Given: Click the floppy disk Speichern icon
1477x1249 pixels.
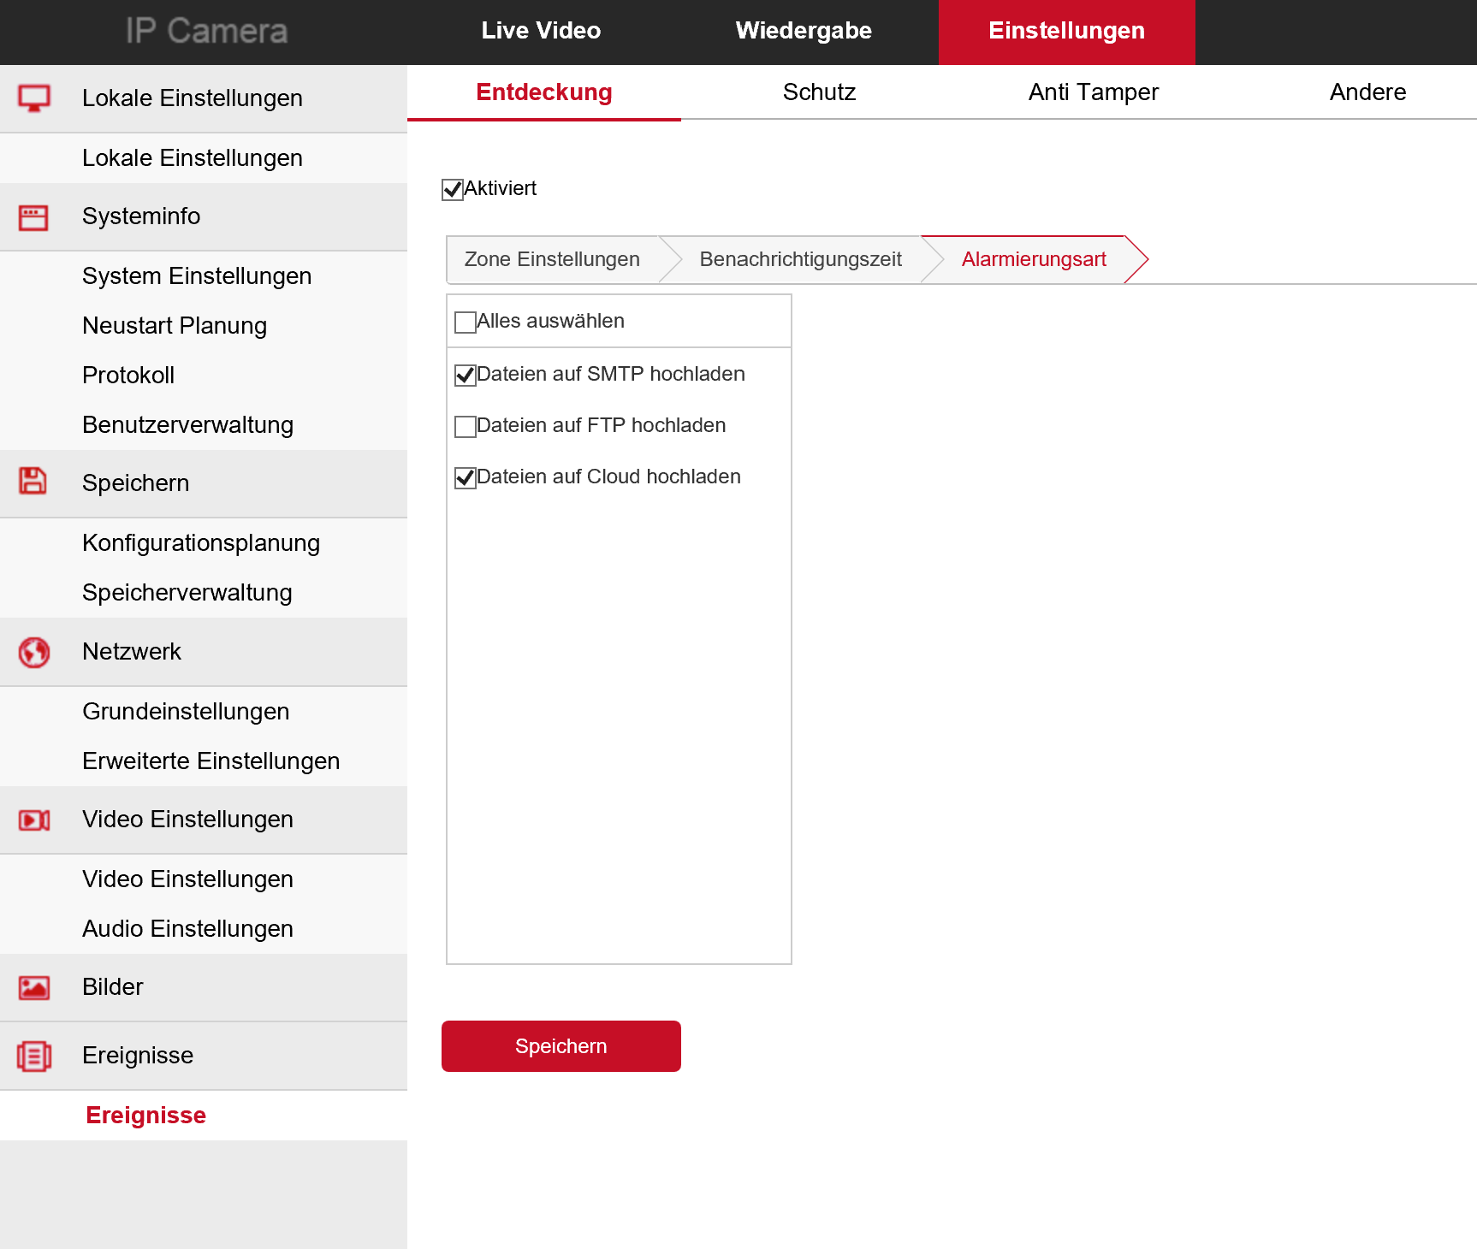Looking at the screenshot, I should click(x=33, y=482).
